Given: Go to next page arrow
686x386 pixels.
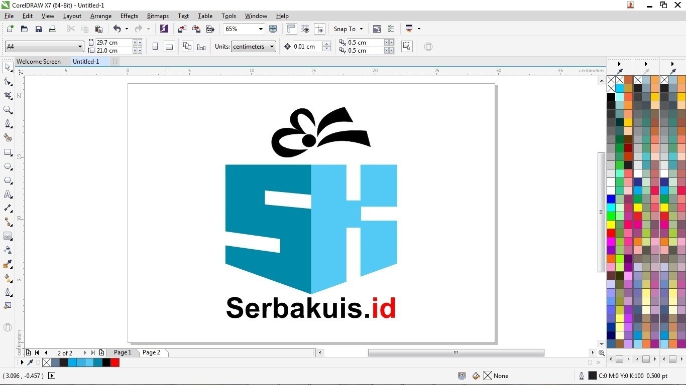Looking at the screenshot, I should tap(85, 353).
